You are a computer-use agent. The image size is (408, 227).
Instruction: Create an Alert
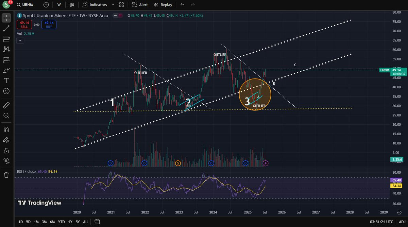pyautogui.click(x=140, y=5)
